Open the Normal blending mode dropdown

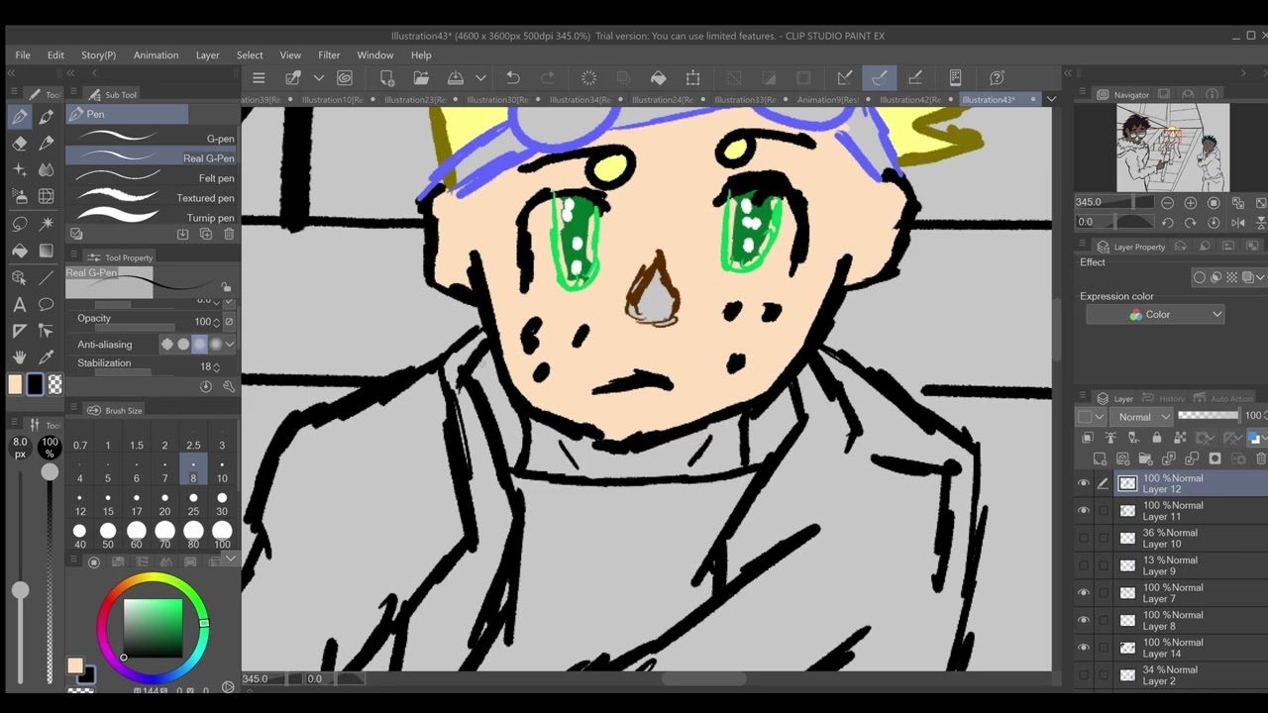pos(1143,417)
